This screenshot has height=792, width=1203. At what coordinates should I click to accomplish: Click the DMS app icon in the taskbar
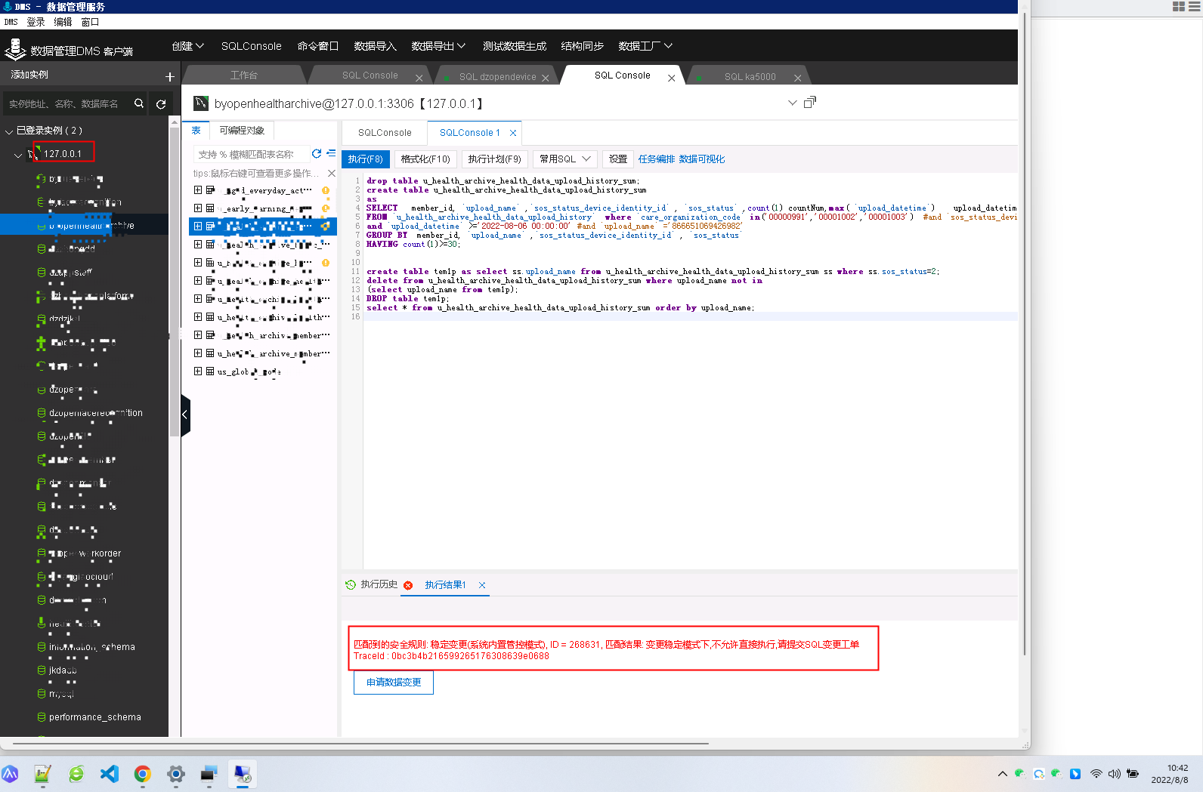coord(243,774)
